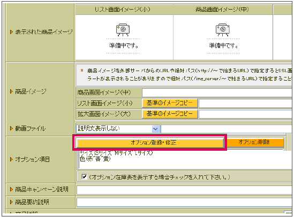Click the arrow marker next to 商品イメージ

pyautogui.click(x=11, y=91)
